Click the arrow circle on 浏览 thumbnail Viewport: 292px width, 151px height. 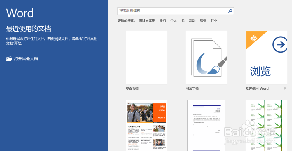pos(280,44)
